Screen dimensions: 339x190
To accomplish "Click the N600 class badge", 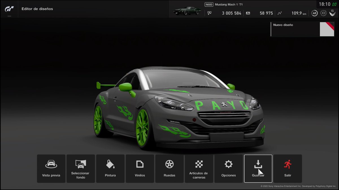I will tap(209, 5).
